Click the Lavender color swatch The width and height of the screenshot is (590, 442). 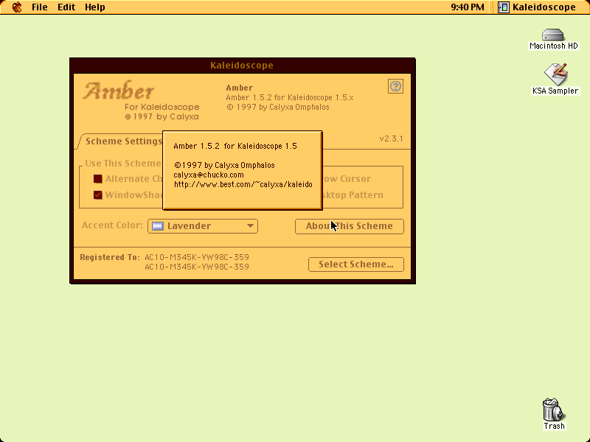click(158, 226)
